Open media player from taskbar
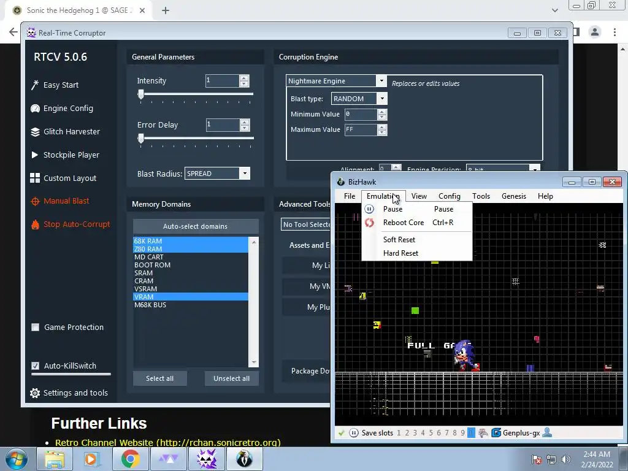This screenshot has height=471, width=628. (92, 459)
